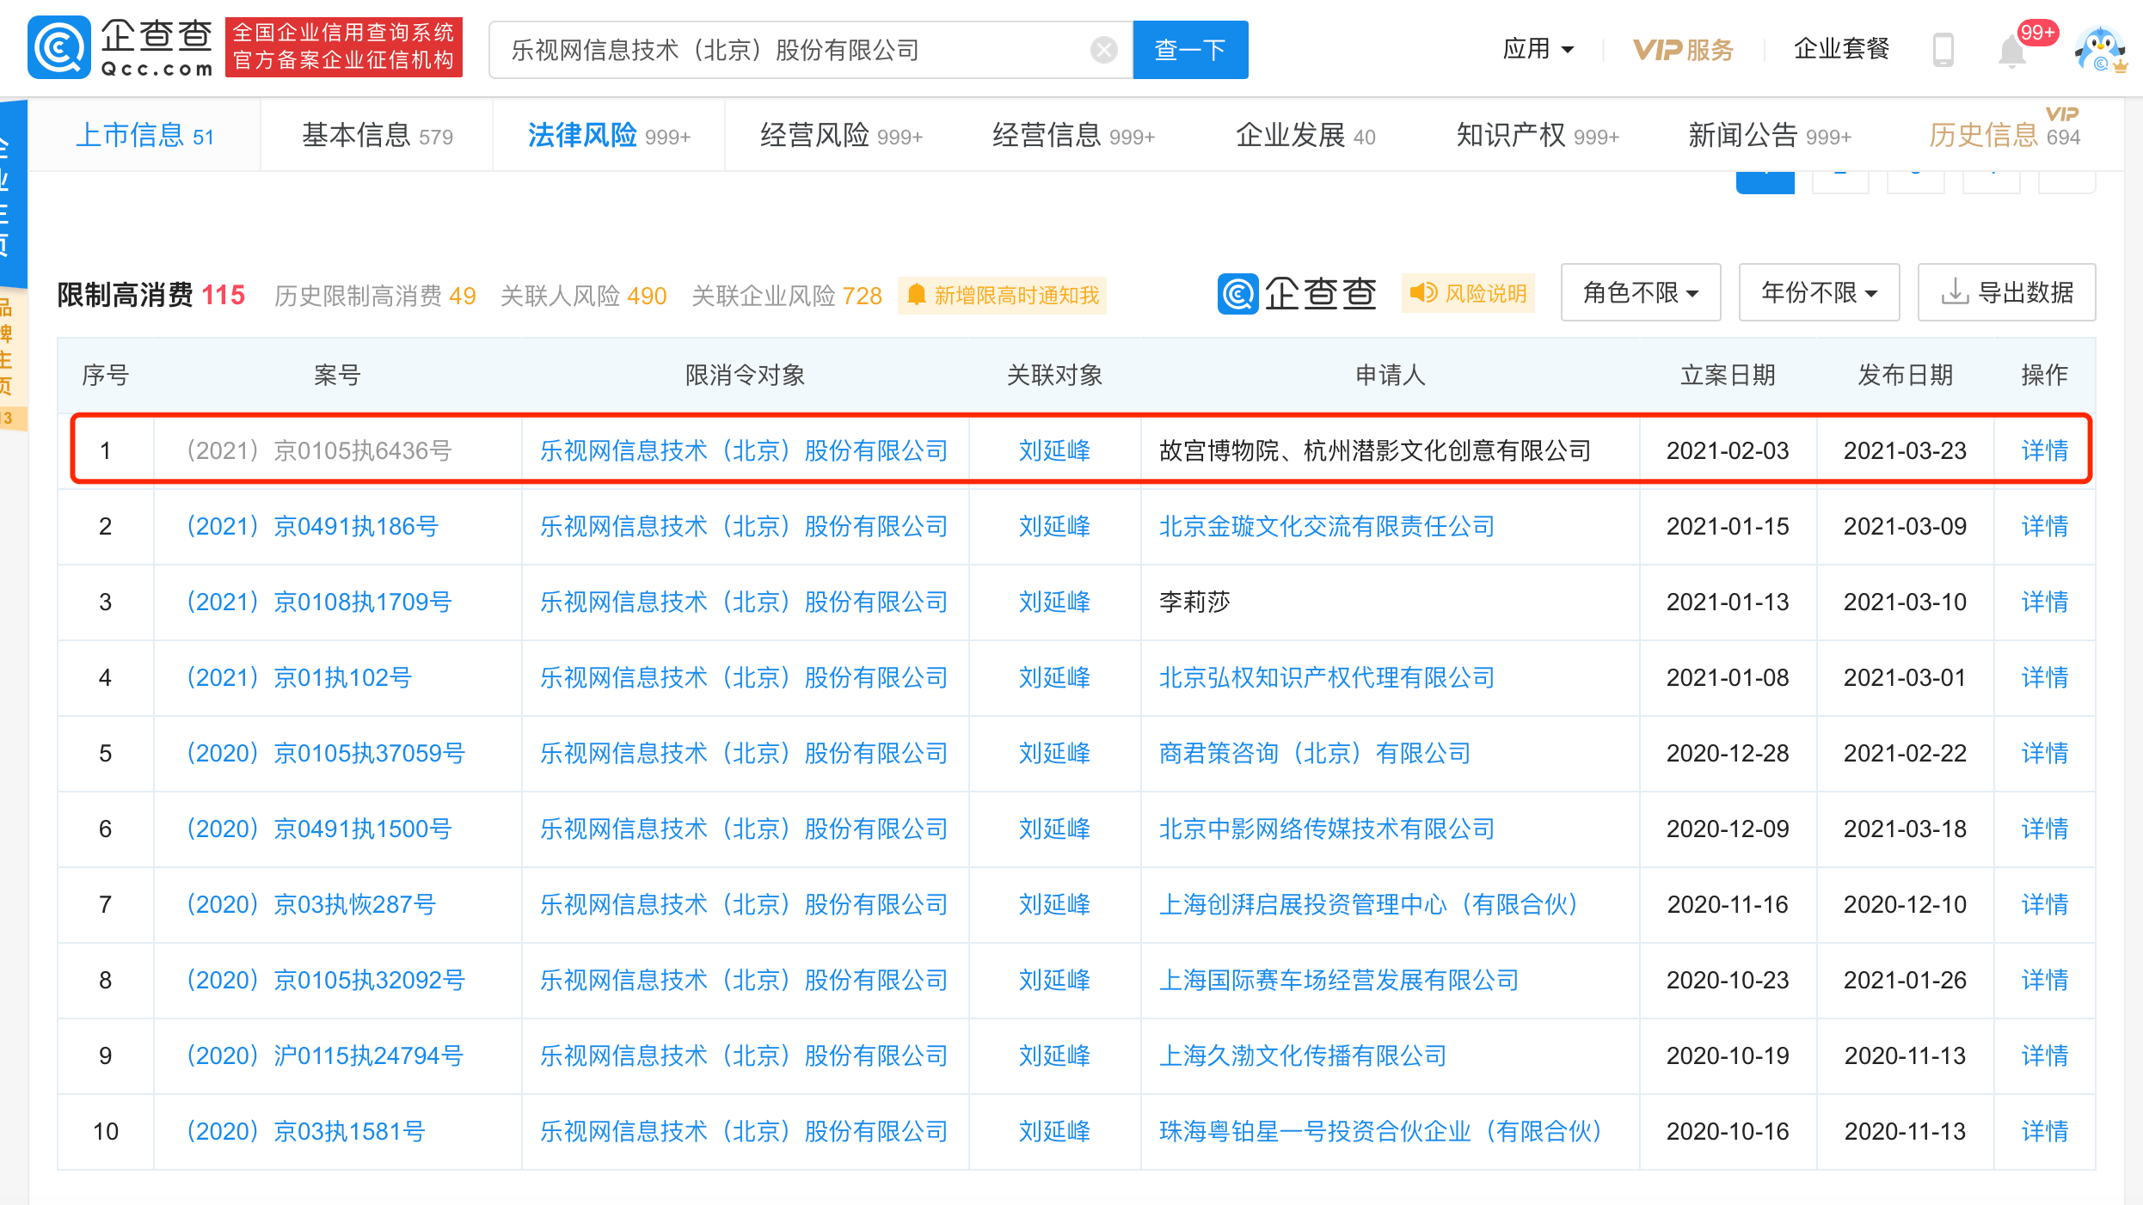Click the blue pagination button near top-right
The width and height of the screenshot is (2143, 1205).
(1765, 180)
